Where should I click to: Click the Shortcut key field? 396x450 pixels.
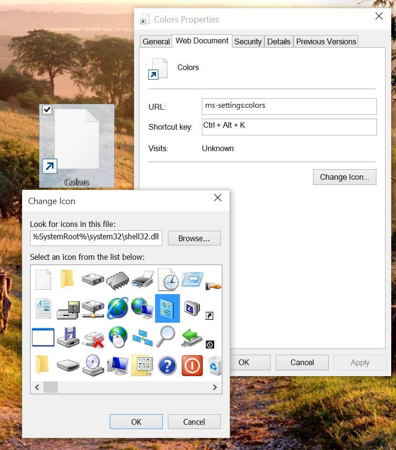(289, 127)
